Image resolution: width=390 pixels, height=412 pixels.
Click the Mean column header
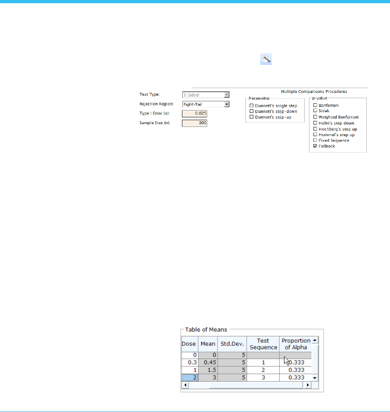pos(208,344)
